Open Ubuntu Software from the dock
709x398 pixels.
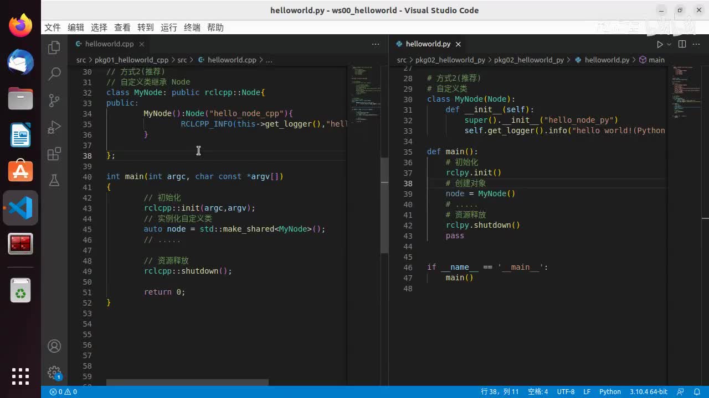click(20, 171)
